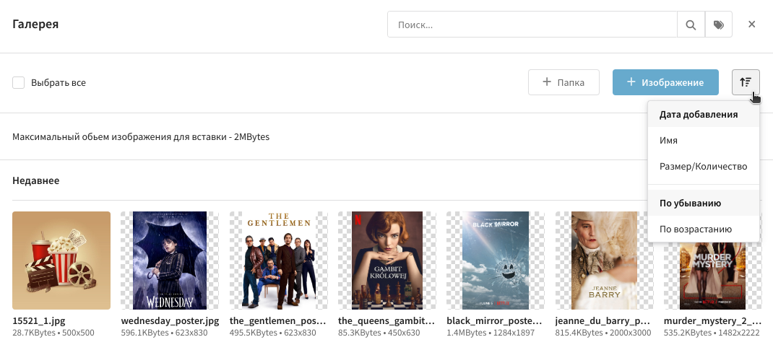
Task: Click the 'Папка' add folder button
Action: coord(563,82)
